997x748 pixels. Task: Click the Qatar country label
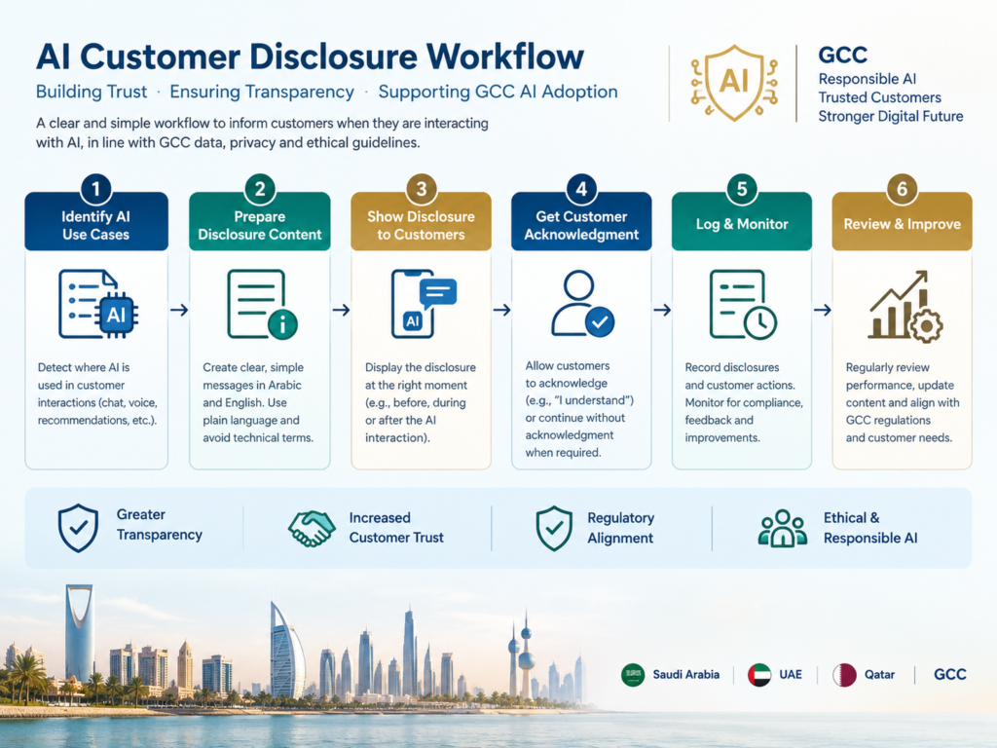(879, 675)
